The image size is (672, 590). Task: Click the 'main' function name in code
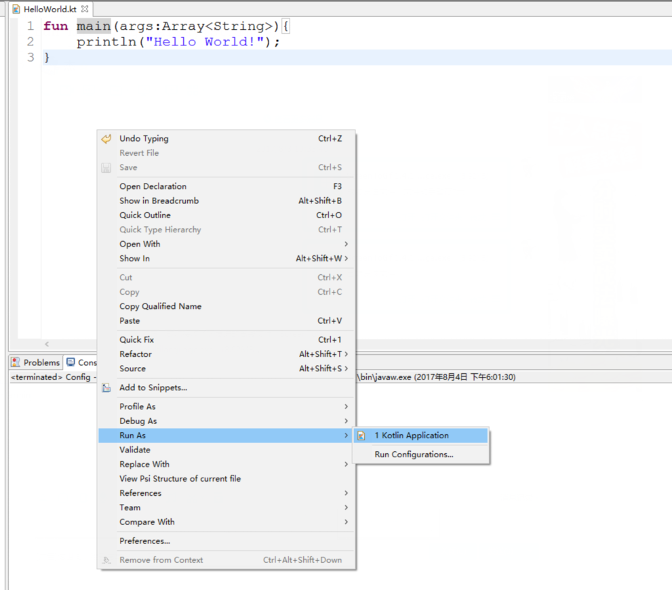pos(94,26)
